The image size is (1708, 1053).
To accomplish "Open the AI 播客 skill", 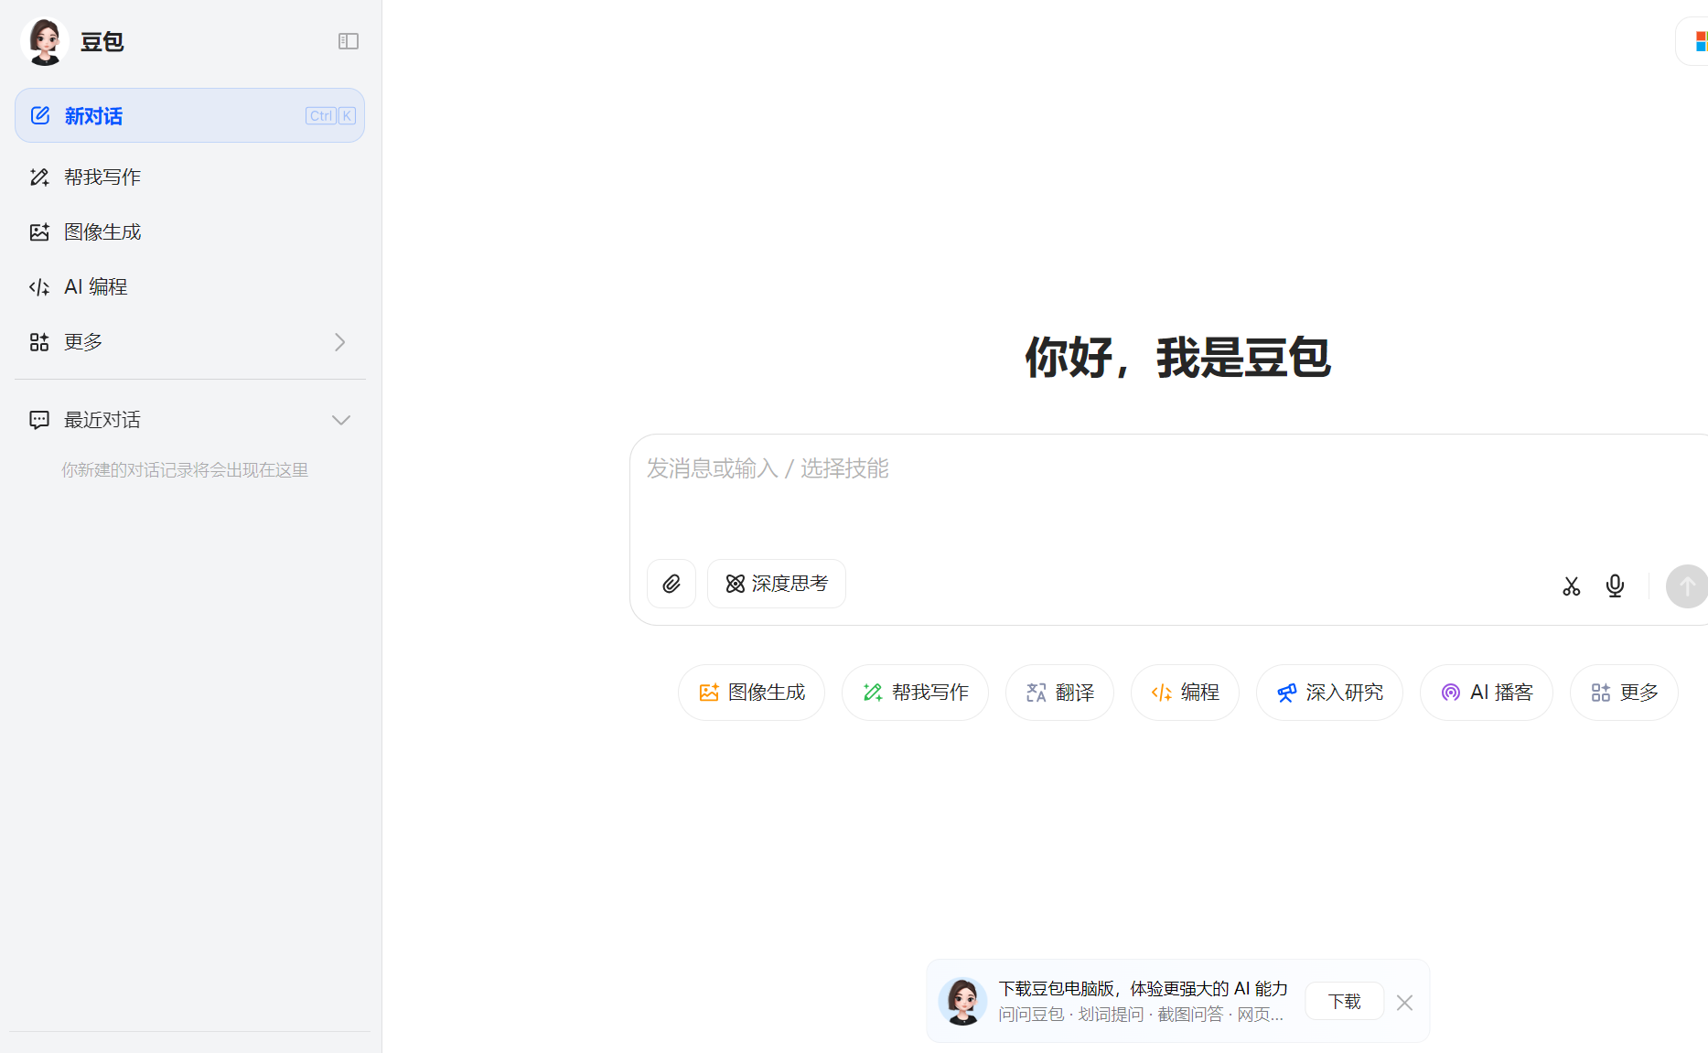I will point(1486,693).
